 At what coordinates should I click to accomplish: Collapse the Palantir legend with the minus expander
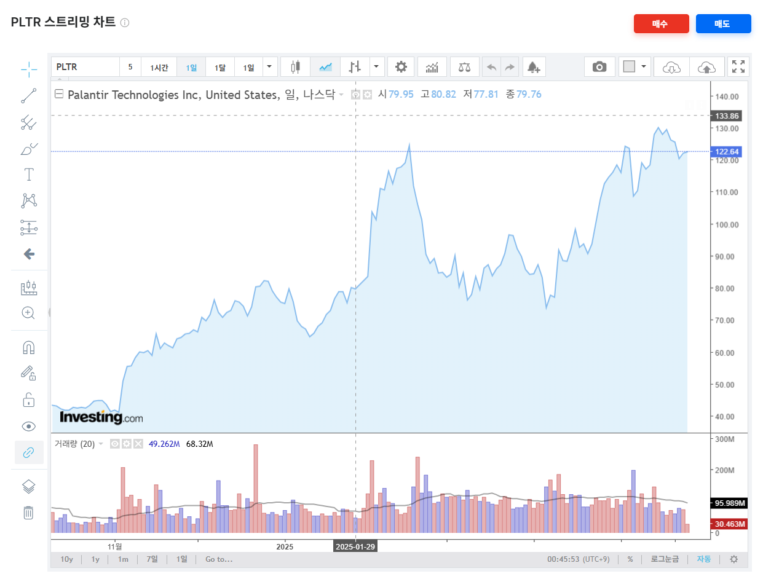click(58, 94)
